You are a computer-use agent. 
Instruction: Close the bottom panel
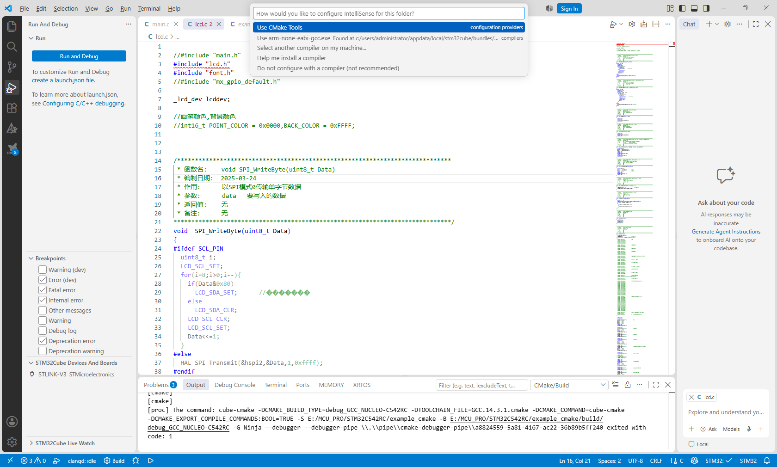[x=668, y=385]
